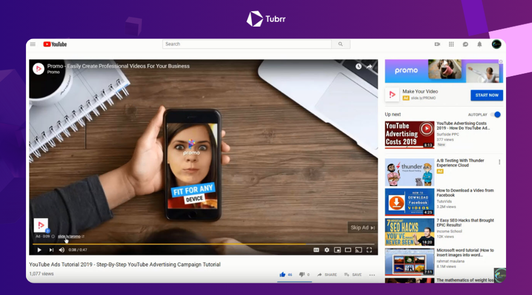
Task: Click the Save option below the video
Action: [x=353, y=275]
